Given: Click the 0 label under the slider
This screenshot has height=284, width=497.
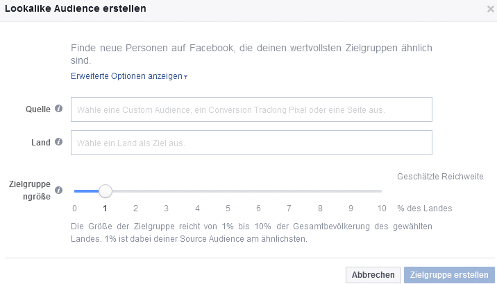Looking at the screenshot, I should pos(74,208).
